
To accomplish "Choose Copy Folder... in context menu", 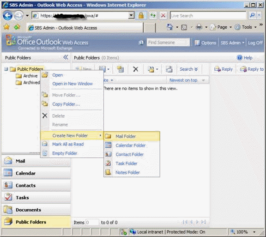I will pos(72,104).
